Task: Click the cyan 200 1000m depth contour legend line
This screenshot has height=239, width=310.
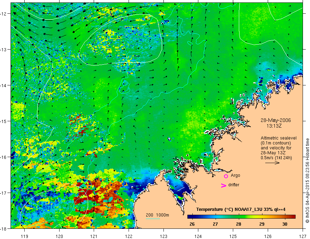Action: click(x=153, y=219)
